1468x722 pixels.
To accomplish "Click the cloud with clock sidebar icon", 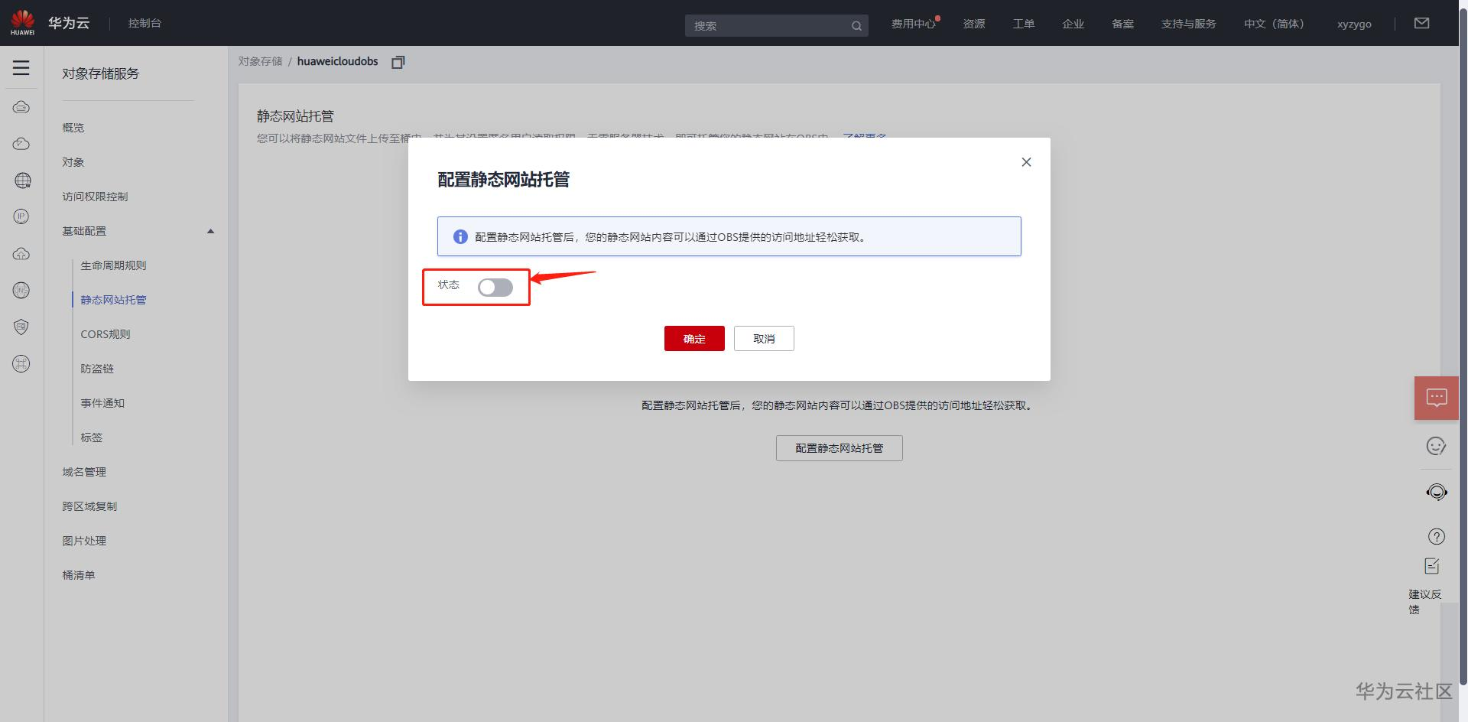I will tap(21, 144).
